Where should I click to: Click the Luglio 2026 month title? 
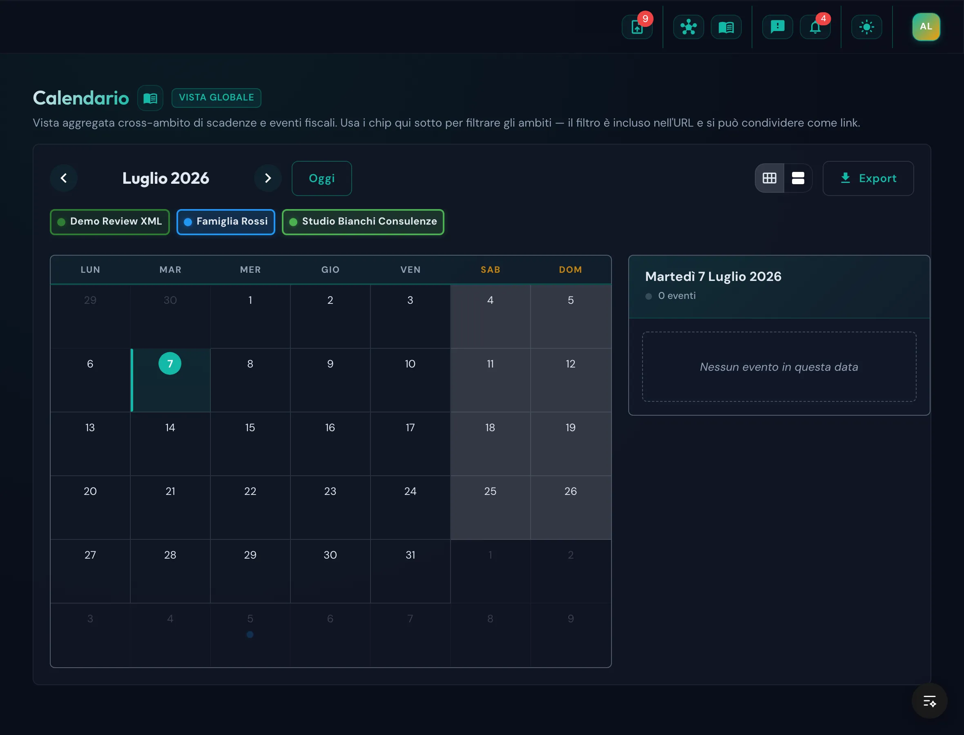166,178
